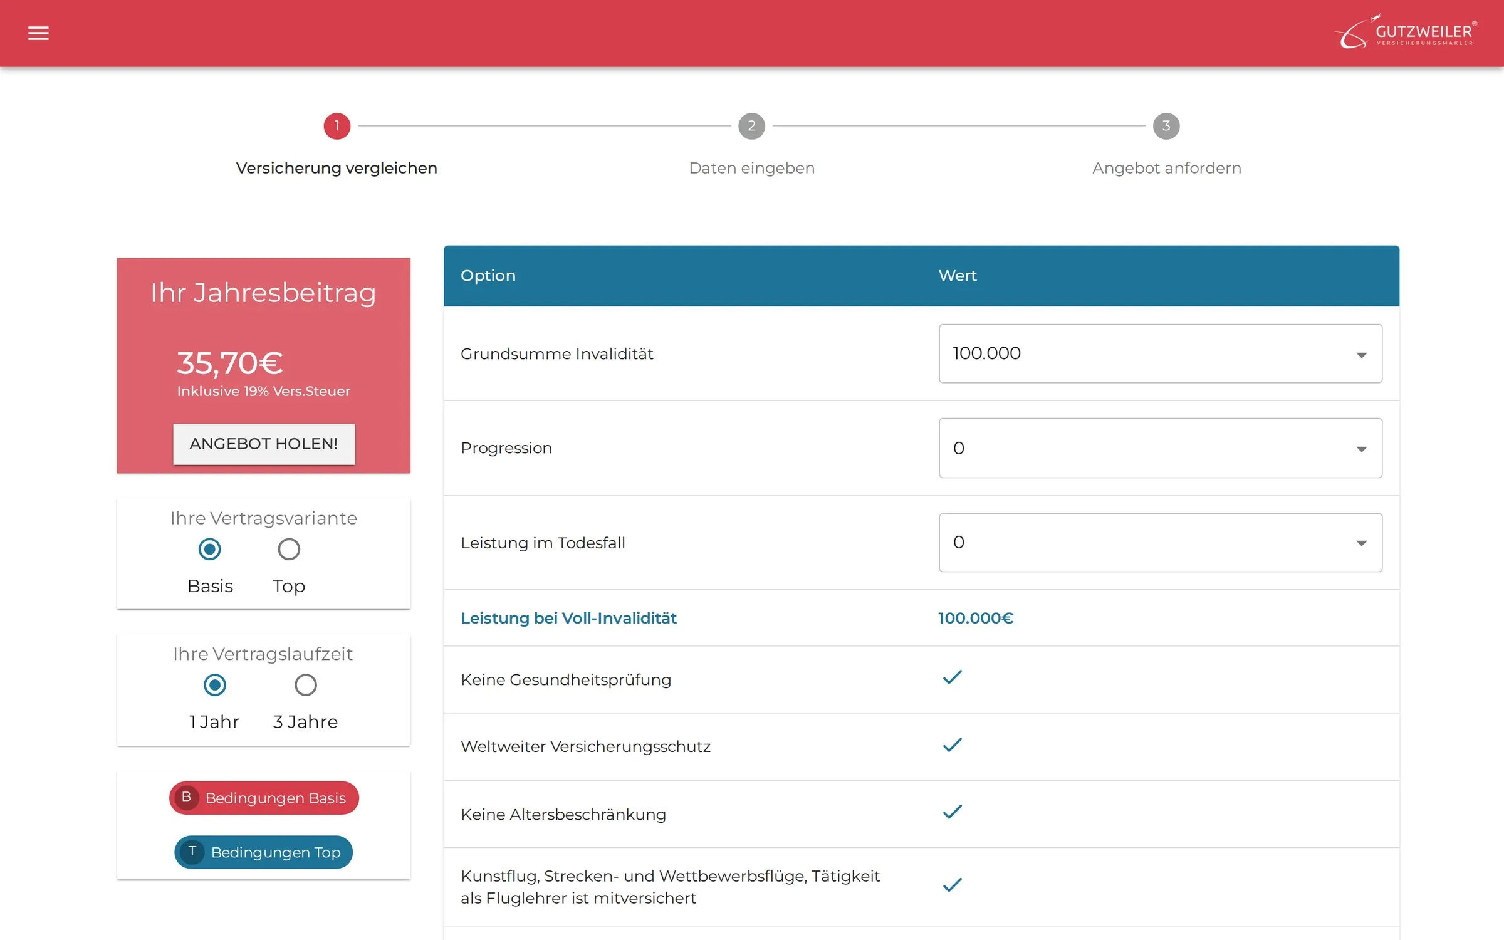Click Keine Altersbeschränkung row label
Screen dimensions: 1504x940
click(x=563, y=815)
